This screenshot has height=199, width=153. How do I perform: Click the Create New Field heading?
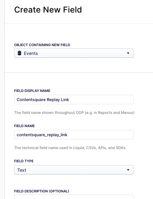48,10
